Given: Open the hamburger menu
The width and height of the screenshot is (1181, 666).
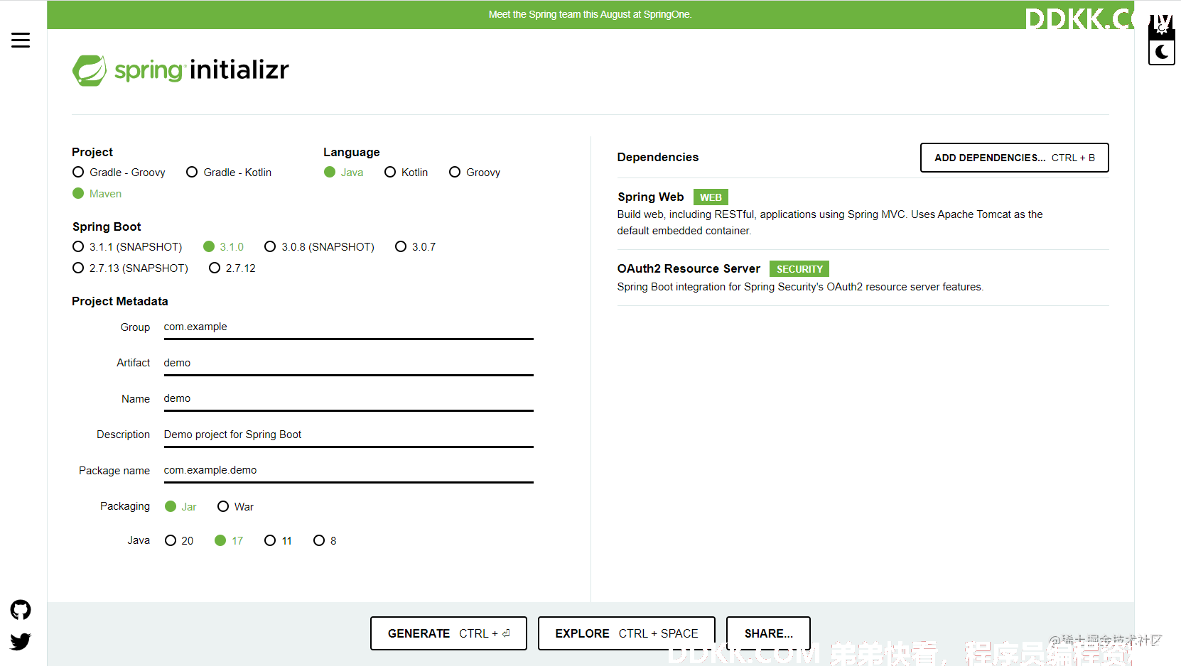Looking at the screenshot, I should pos(21,40).
